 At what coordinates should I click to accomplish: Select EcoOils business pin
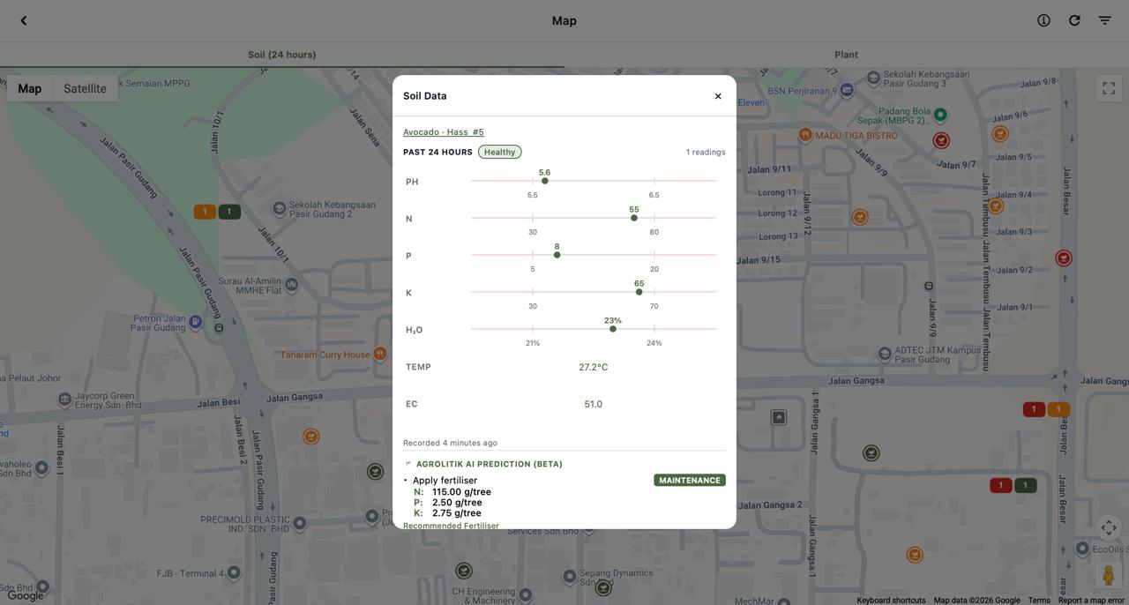tap(1082, 549)
